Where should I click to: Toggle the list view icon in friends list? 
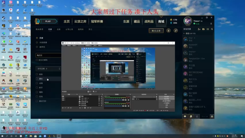(x=208, y=29)
